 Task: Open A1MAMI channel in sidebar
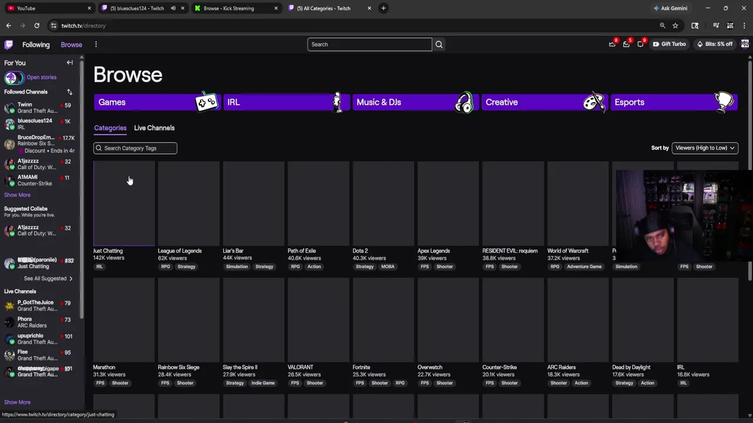point(40,180)
